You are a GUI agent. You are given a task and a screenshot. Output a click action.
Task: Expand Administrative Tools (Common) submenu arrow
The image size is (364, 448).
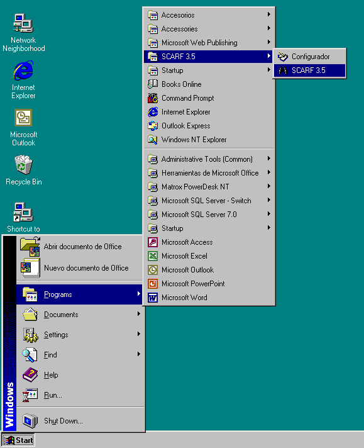coord(269,159)
